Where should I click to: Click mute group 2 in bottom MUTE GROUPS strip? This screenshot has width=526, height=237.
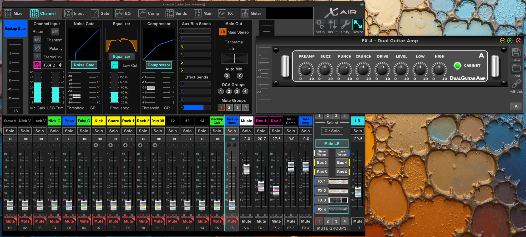click(328, 221)
